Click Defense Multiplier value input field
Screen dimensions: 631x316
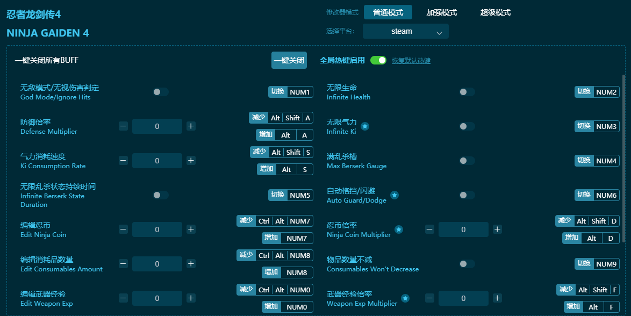tap(157, 126)
